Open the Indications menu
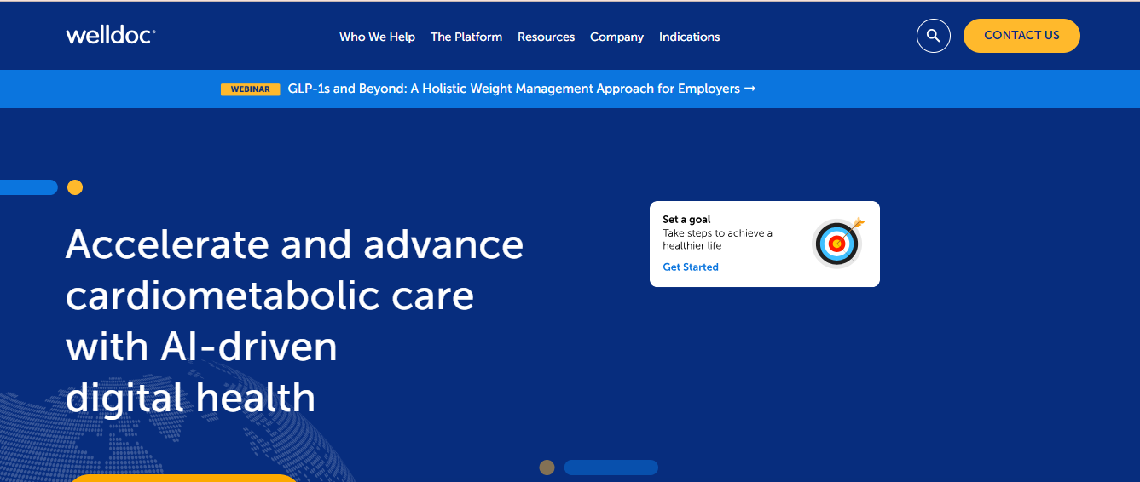Screen dimensions: 1140x482 pos(689,37)
